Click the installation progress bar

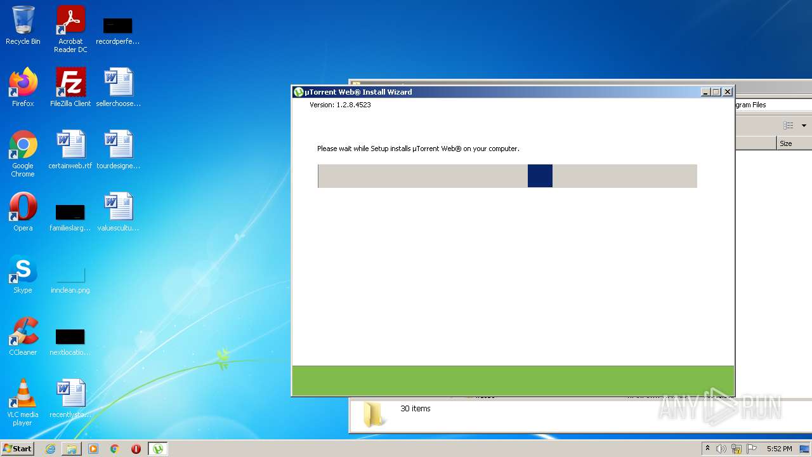click(507, 176)
